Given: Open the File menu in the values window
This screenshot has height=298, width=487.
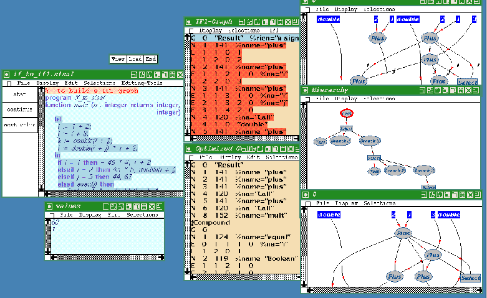Looking at the screenshot, I should pos(66,215).
